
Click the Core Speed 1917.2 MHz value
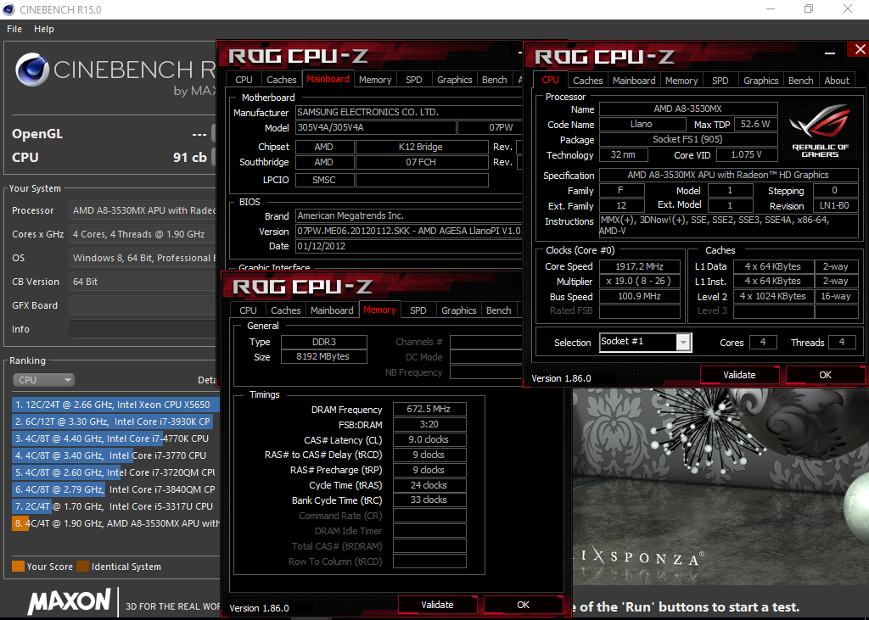click(640, 266)
